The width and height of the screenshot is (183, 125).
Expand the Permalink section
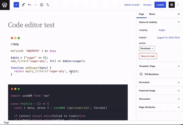(160, 82)
